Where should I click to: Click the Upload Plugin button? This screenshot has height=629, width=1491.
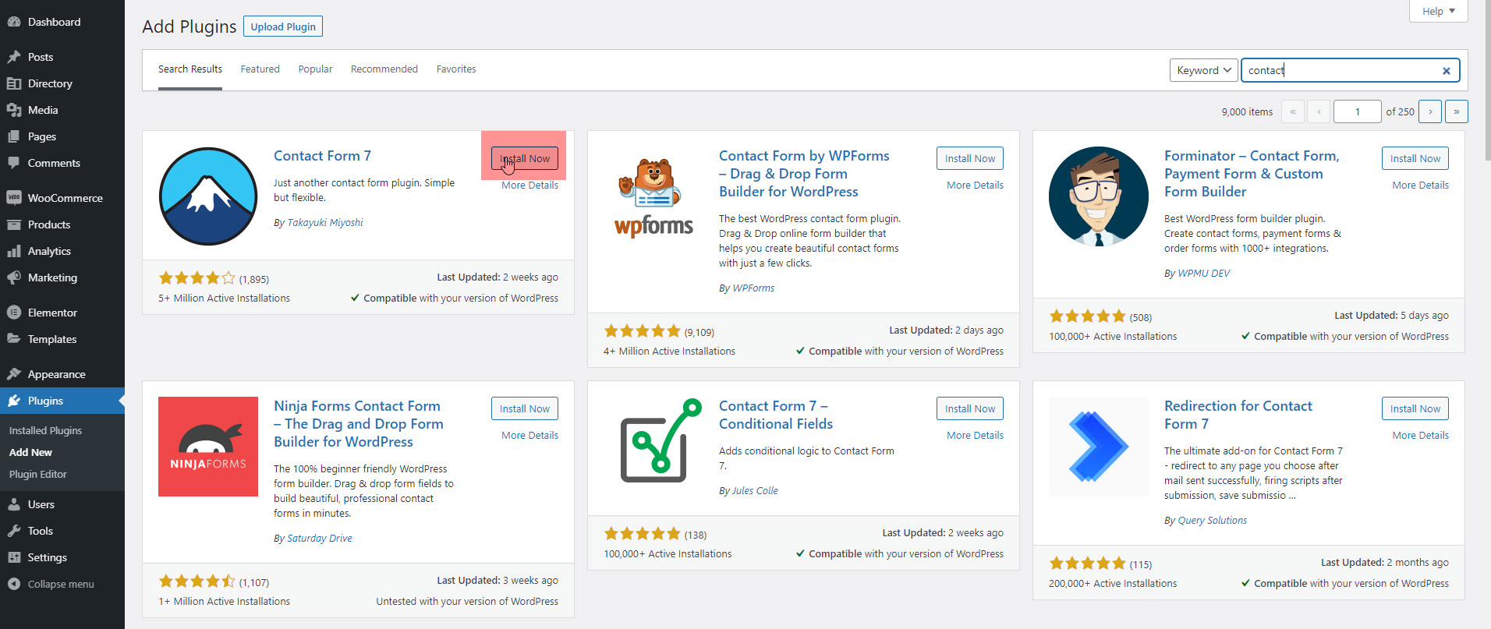pyautogui.click(x=283, y=27)
